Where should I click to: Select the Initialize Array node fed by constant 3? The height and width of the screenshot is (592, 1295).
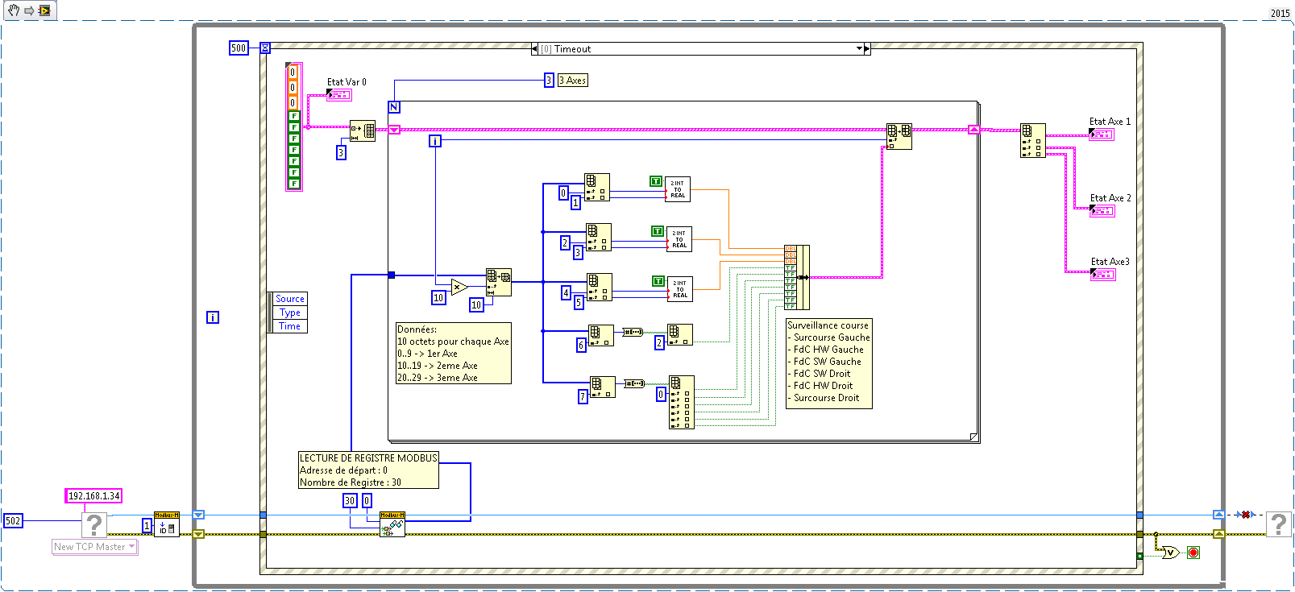pos(362,131)
